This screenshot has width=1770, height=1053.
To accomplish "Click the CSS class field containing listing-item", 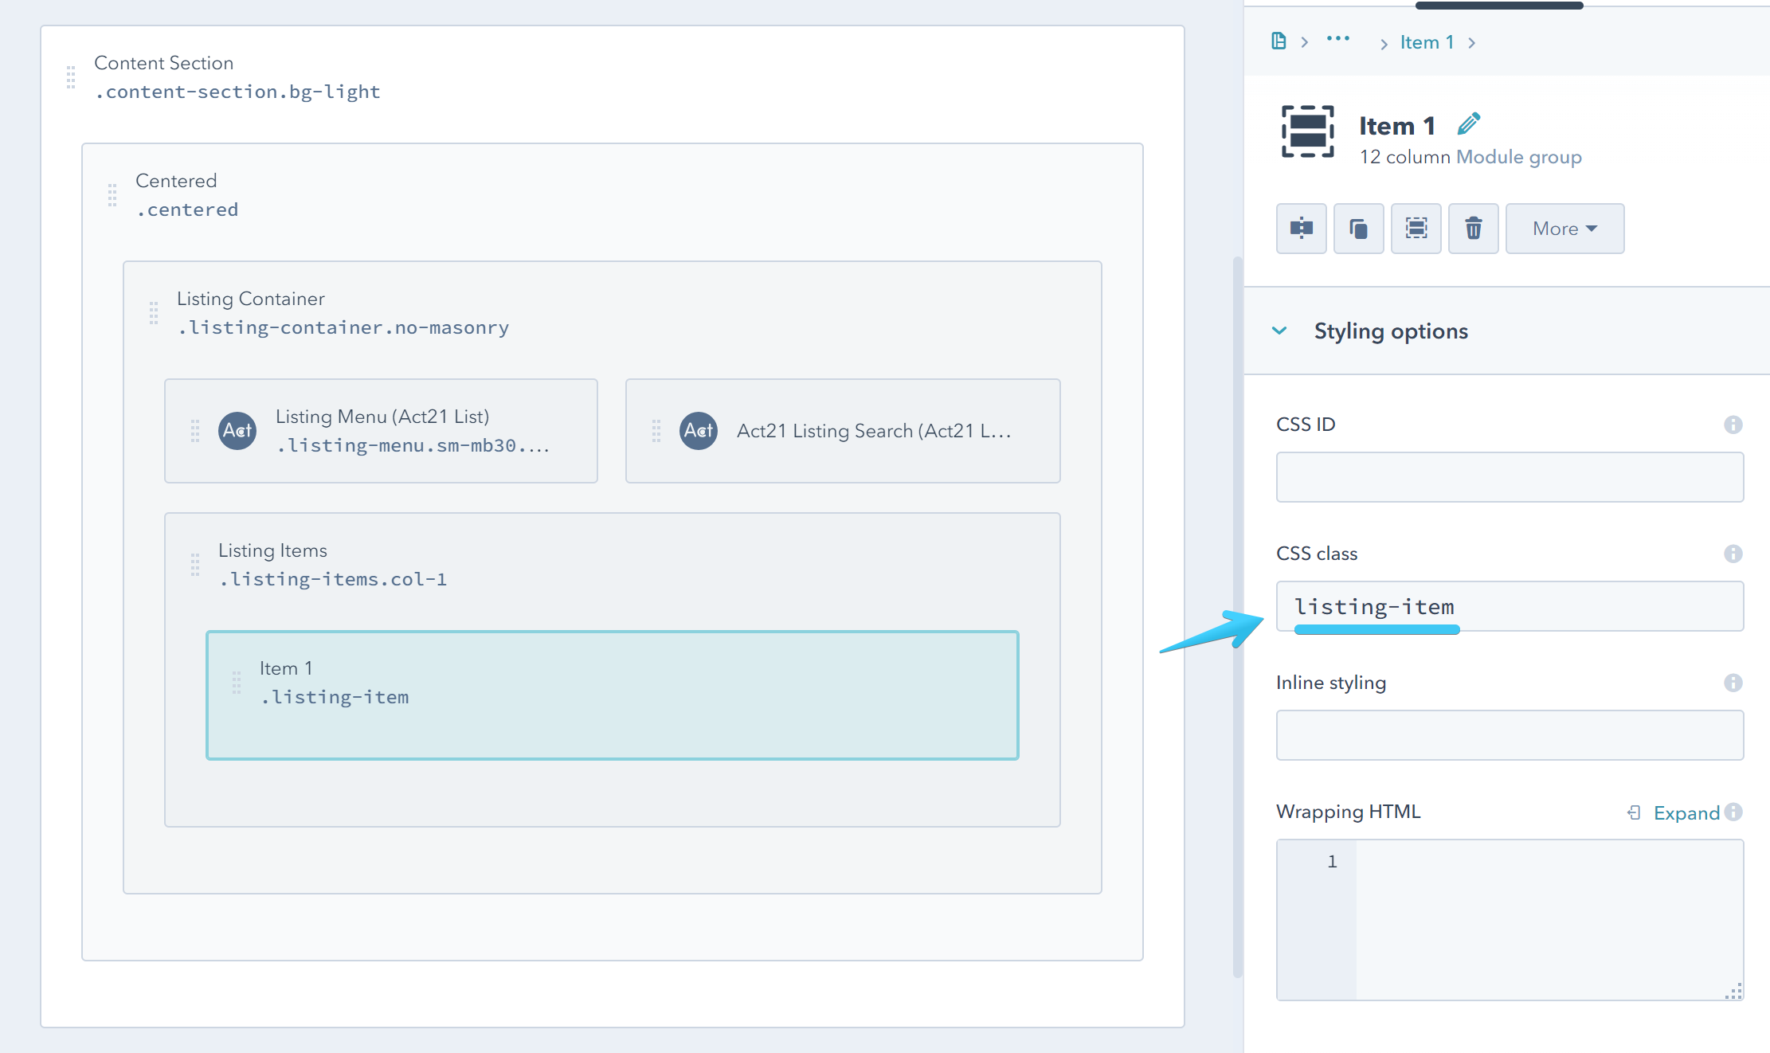I will click(1509, 606).
